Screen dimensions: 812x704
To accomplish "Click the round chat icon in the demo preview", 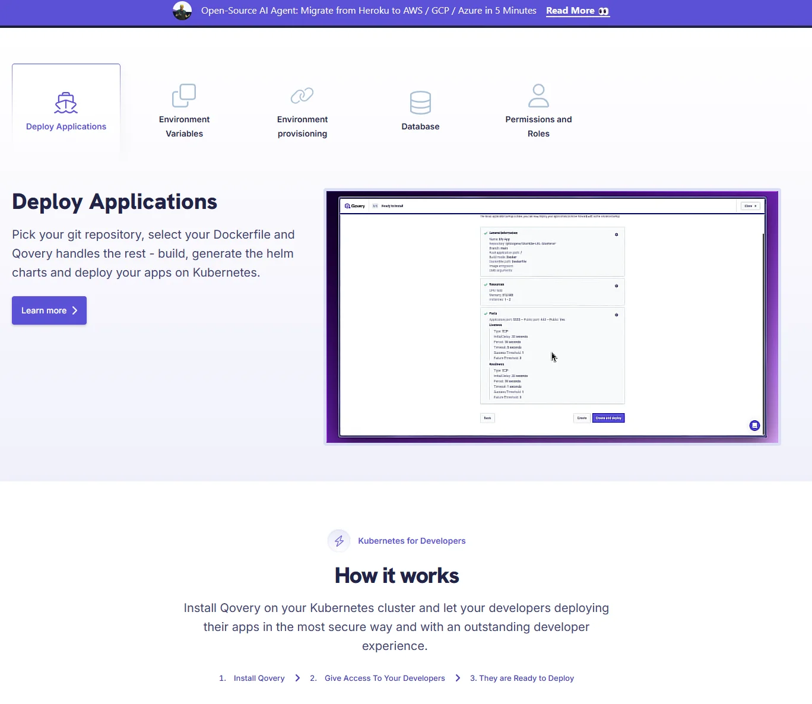I will click(754, 426).
